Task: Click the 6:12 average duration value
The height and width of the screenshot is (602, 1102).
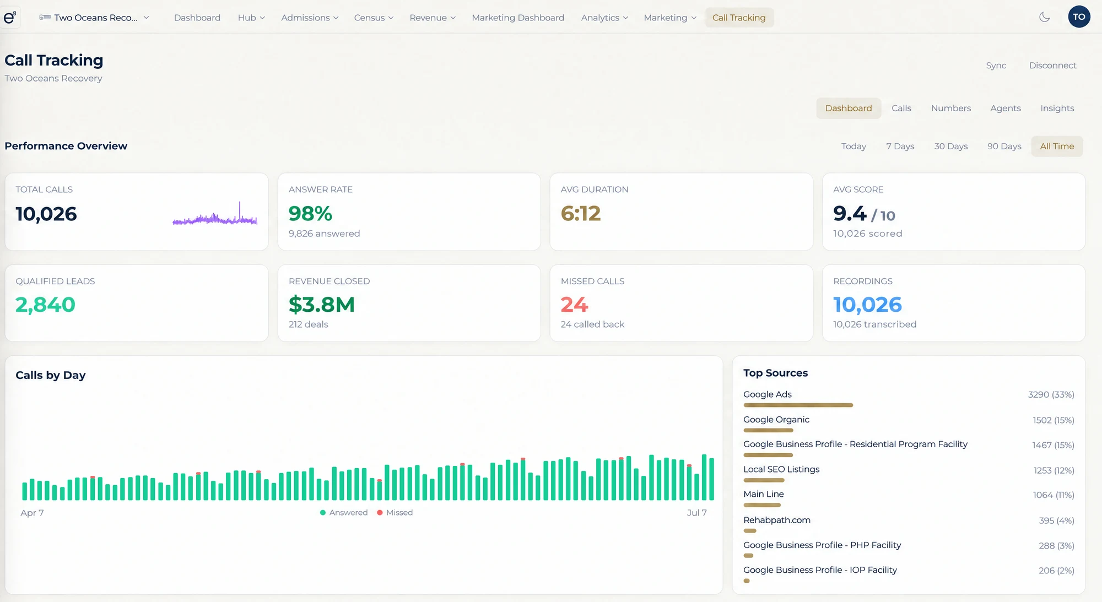Action: tap(580, 213)
